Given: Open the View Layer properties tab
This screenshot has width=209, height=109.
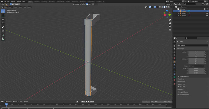Looking at the screenshot, I should coord(174,52).
